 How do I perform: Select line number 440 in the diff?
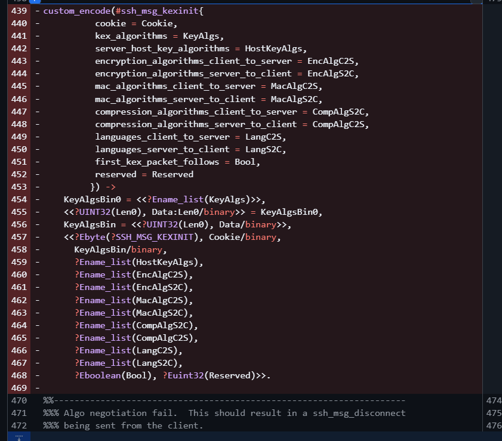[19, 23]
